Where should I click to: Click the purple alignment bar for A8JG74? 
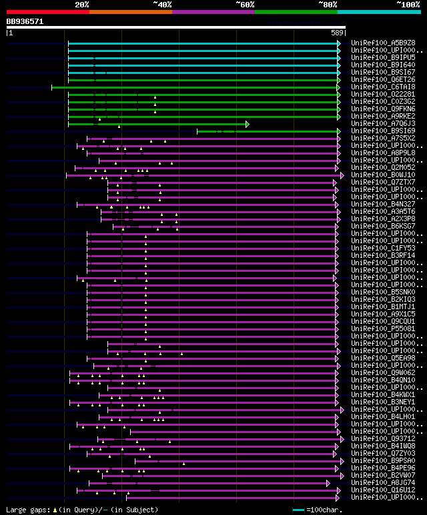[x=209, y=483]
